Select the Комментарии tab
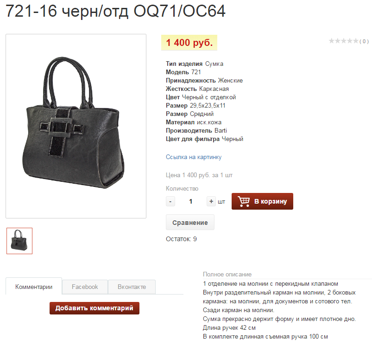The image size is (372, 346). [x=34, y=287]
